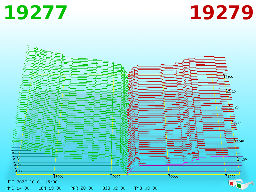Click the 19000 price axis label
The height and width of the screenshot is (192, 256).
point(116,177)
